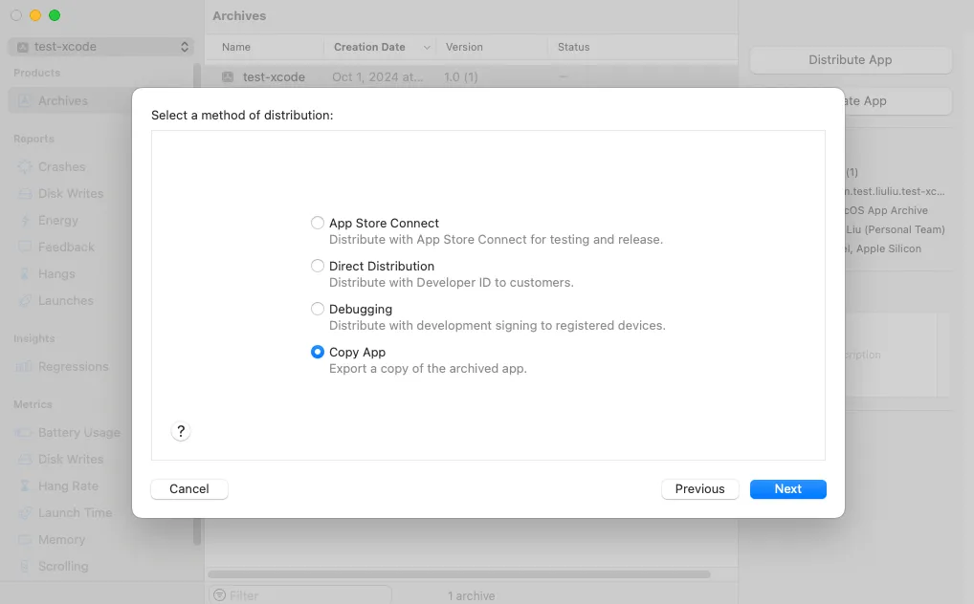The height and width of the screenshot is (604, 974).
Task: Click the Next button to continue
Action: [x=787, y=488]
